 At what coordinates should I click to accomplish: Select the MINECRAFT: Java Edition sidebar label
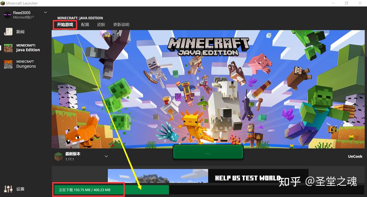click(x=28, y=48)
